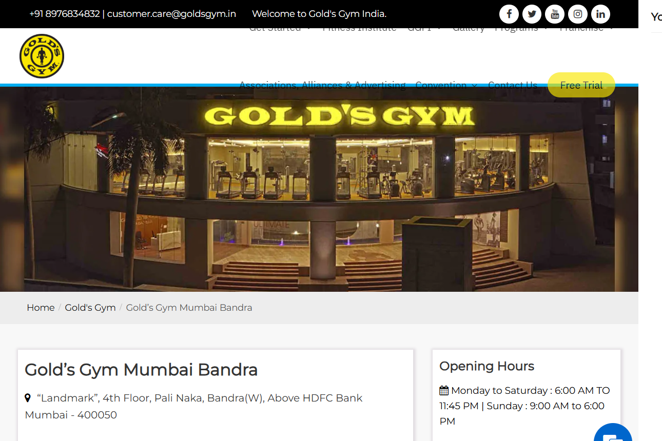Viewport: 662px width, 441px height.
Task: Open the Gold's Gym breadcrumb link
Action: (90, 308)
